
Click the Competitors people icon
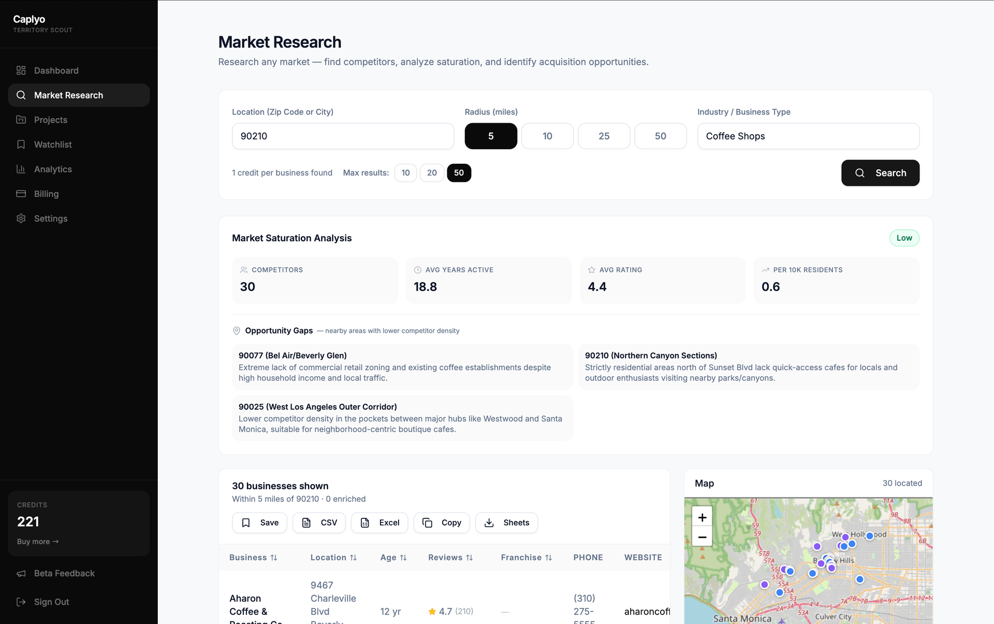coord(244,270)
